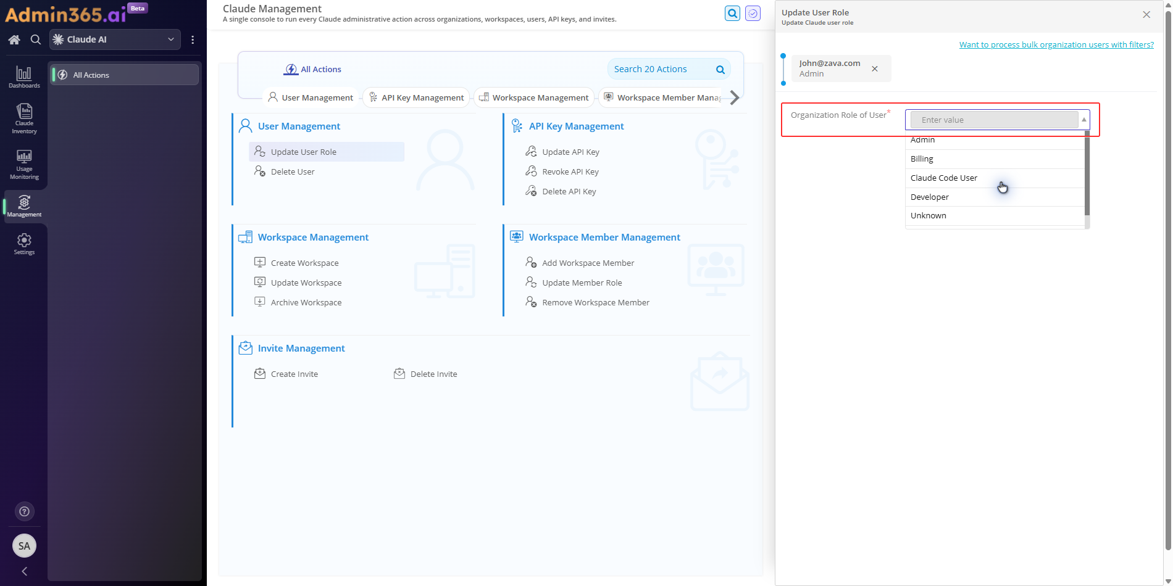Select the Update User Role action

coord(327,152)
